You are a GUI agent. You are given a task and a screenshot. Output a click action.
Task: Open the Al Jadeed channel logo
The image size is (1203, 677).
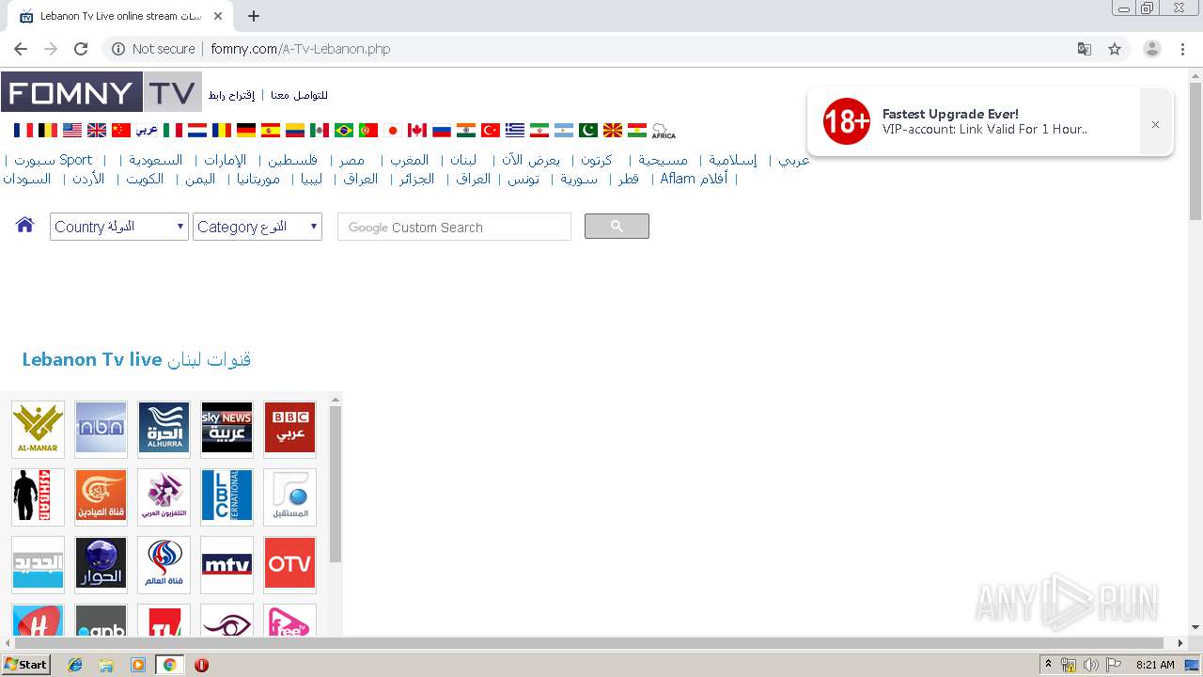[x=38, y=564]
